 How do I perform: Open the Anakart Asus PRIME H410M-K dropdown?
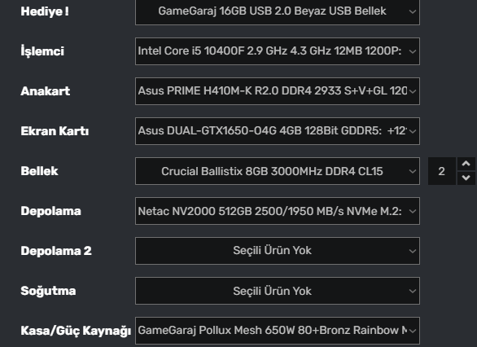(x=278, y=91)
